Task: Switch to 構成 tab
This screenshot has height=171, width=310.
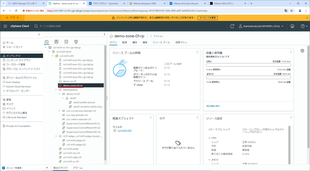Action: (135, 42)
